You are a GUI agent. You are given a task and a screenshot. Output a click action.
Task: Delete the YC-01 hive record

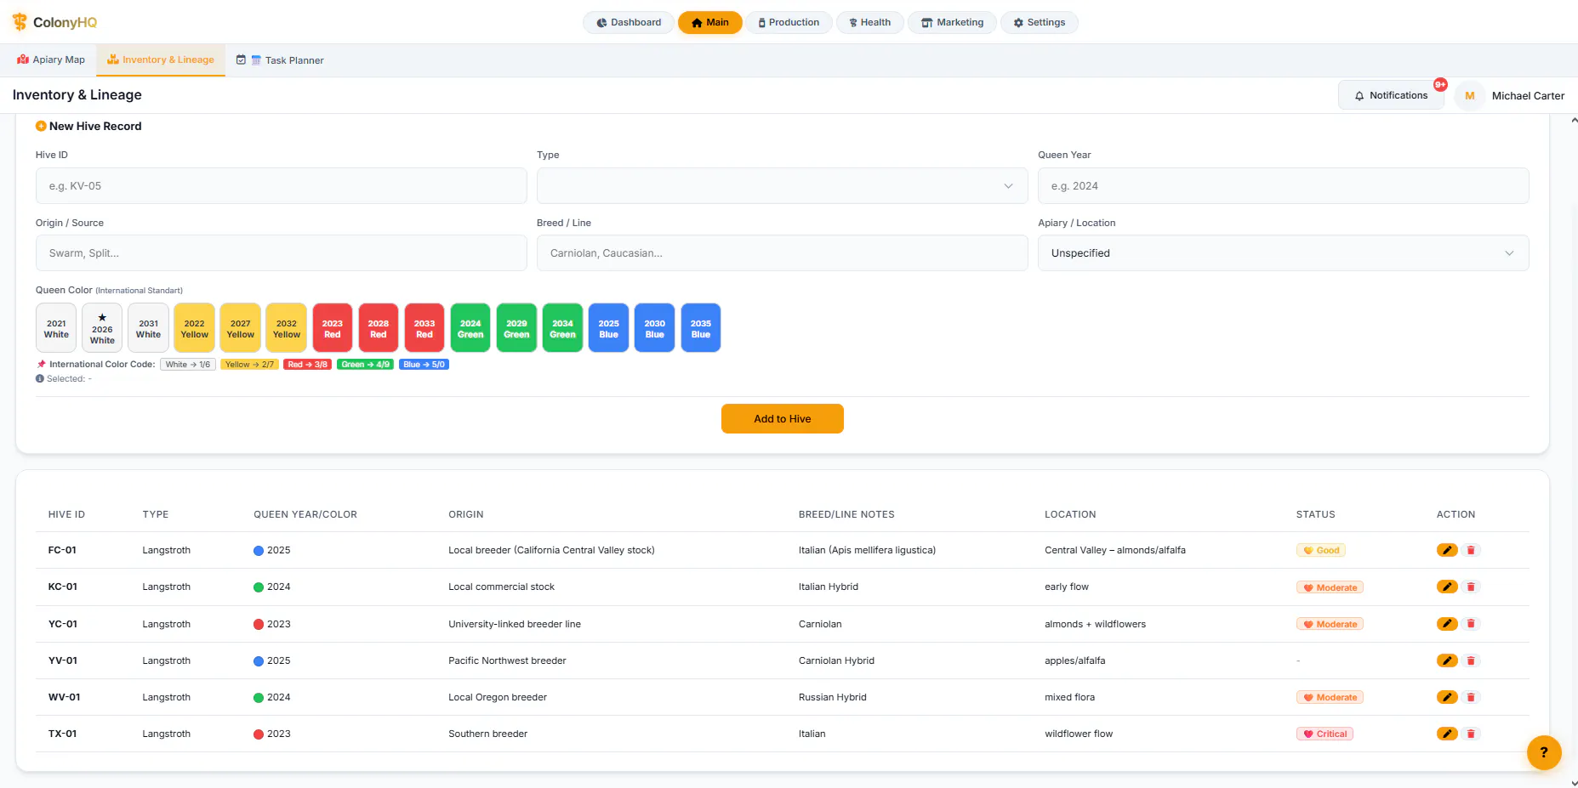coord(1471,624)
